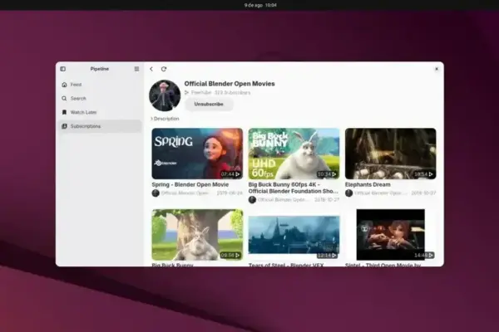The width and height of the screenshot is (499, 332).
Task: Open Big Buck Bunny 60fps thumbnail
Action: click(x=294, y=154)
